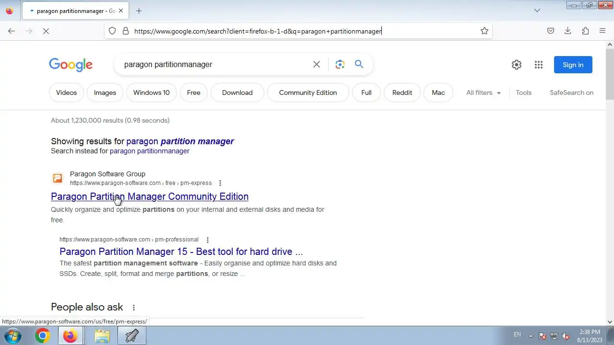The image size is (614, 345).
Task: Open the rocket-icon app in the taskbar
Action: click(x=132, y=336)
